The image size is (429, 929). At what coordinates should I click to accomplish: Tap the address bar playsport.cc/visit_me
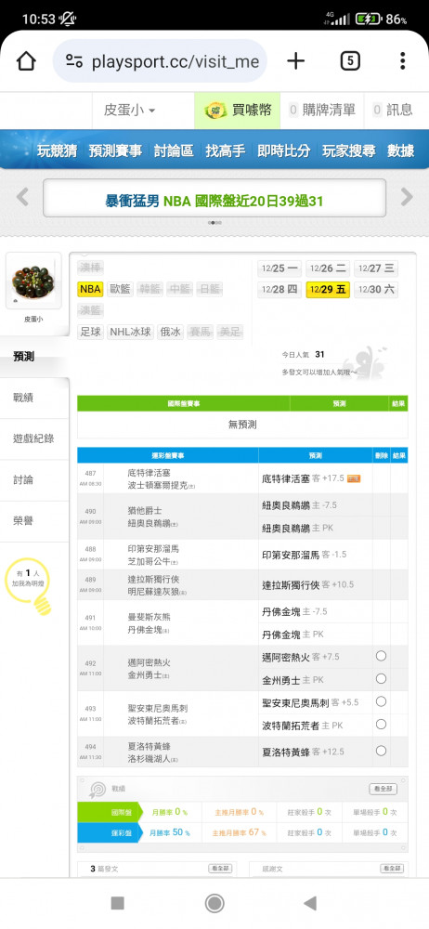pyautogui.click(x=160, y=61)
